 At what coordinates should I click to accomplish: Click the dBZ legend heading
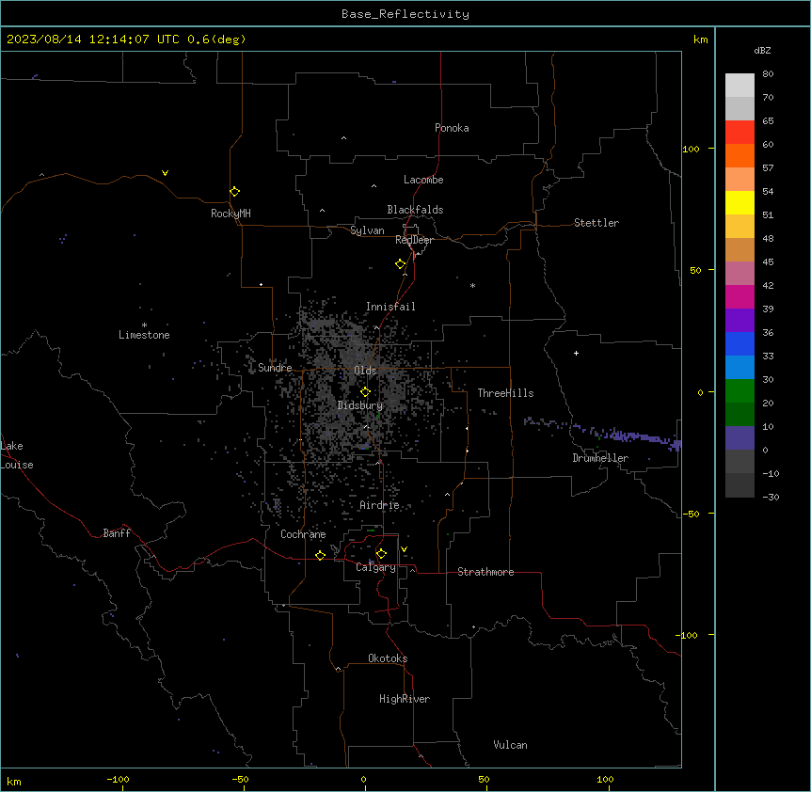point(762,51)
